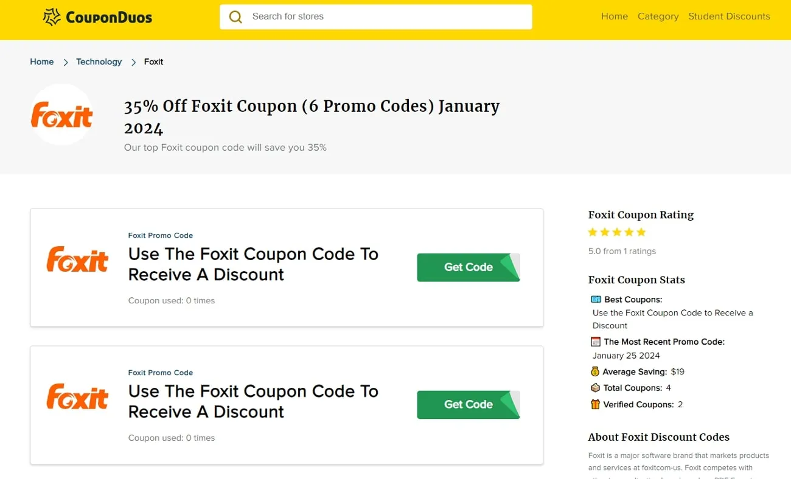The height and width of the screenshot is (479, 791).
Task: Click the large Foxit logo in the header
Action: 61,114
